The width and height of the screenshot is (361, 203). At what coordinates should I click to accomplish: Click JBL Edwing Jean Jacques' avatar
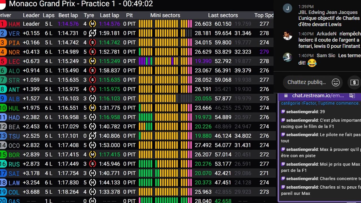pos(287,8)
